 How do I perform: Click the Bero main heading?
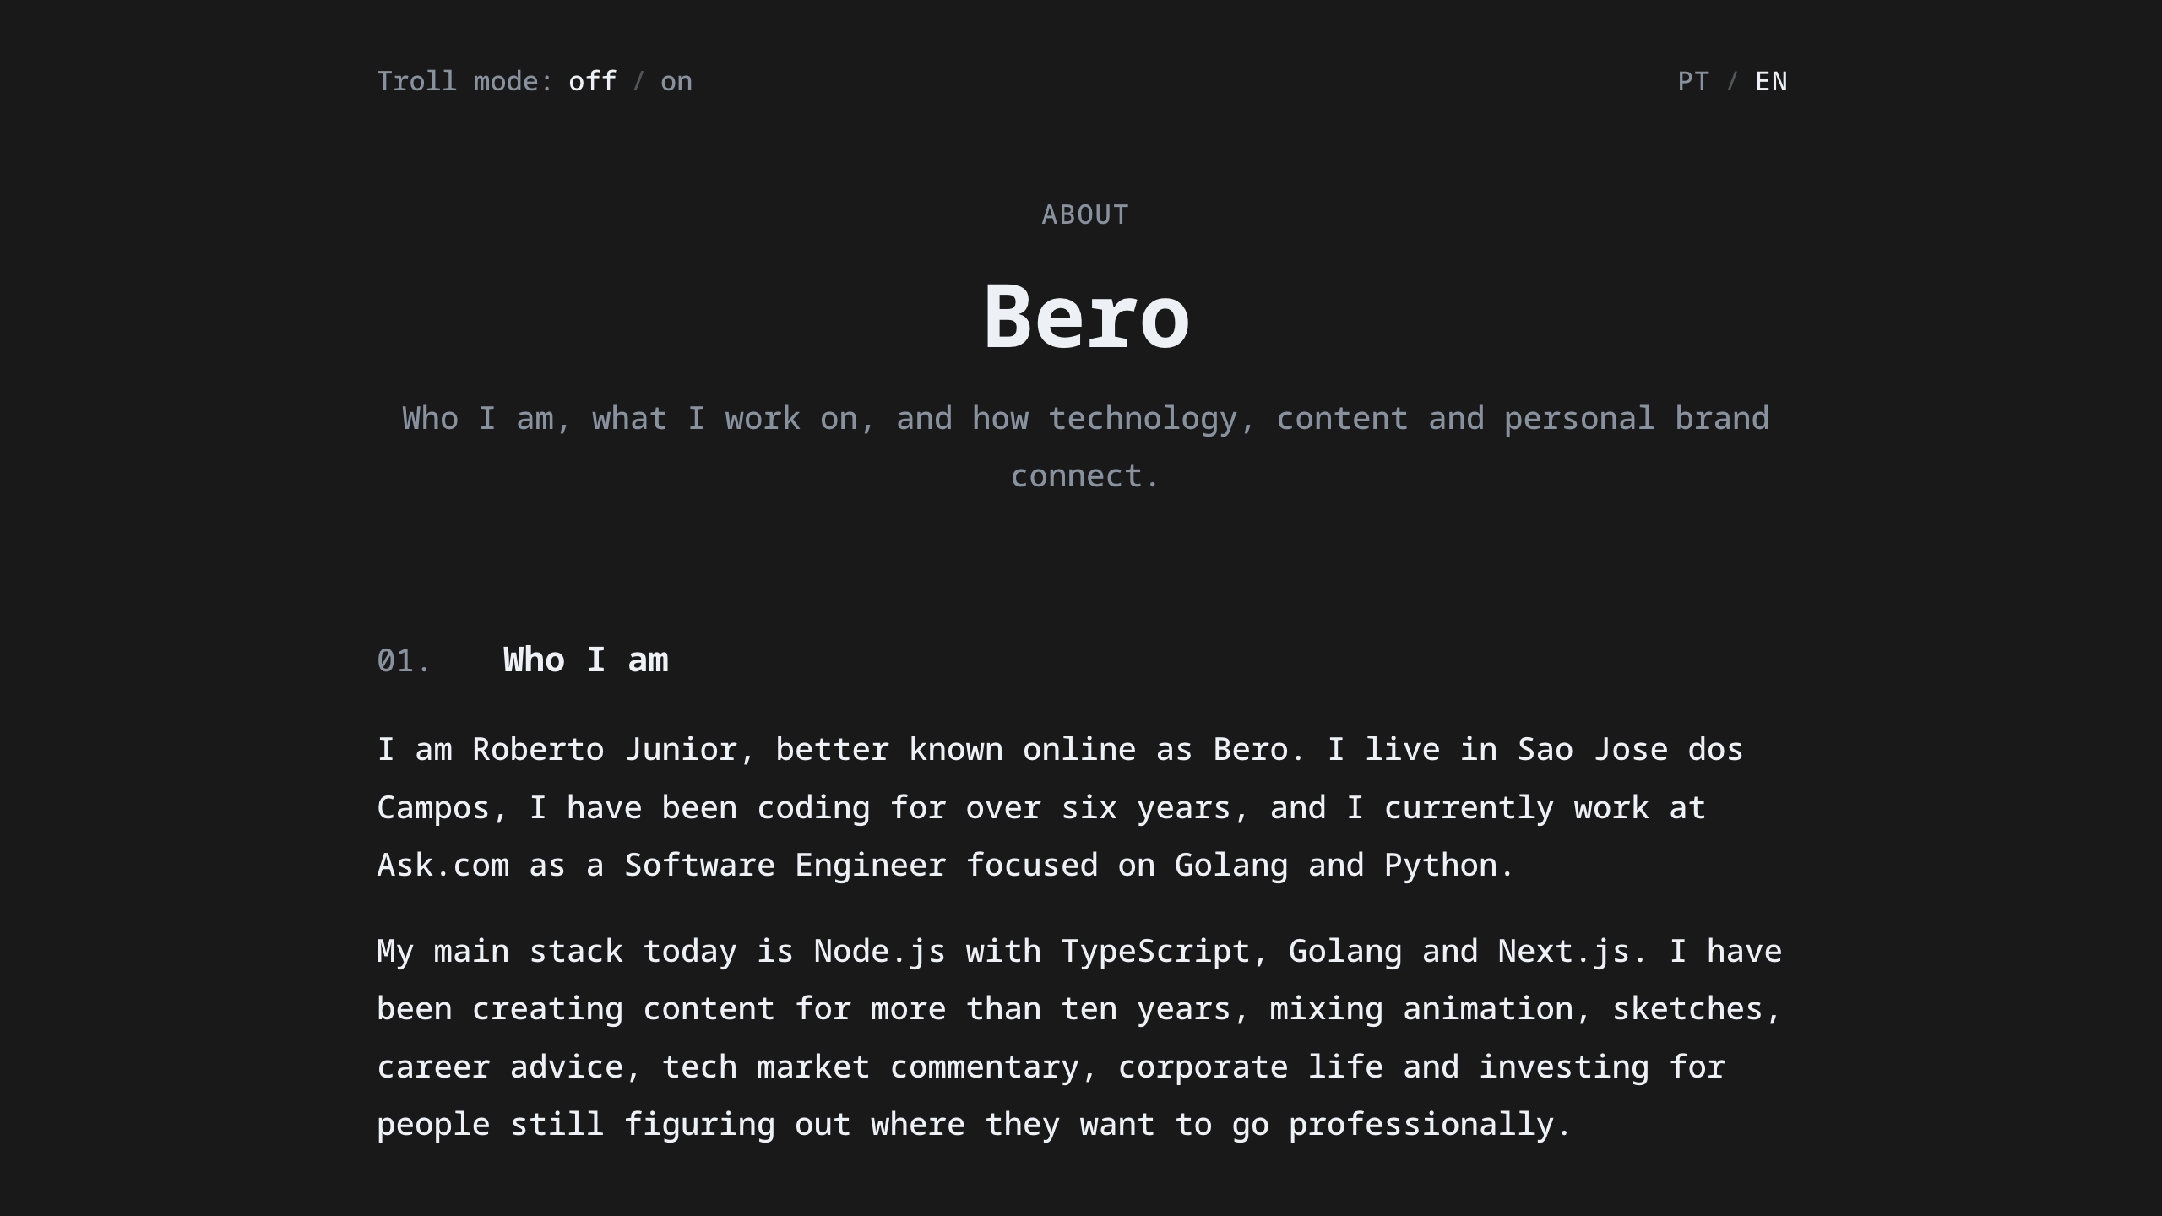[x=1086, y=318]
